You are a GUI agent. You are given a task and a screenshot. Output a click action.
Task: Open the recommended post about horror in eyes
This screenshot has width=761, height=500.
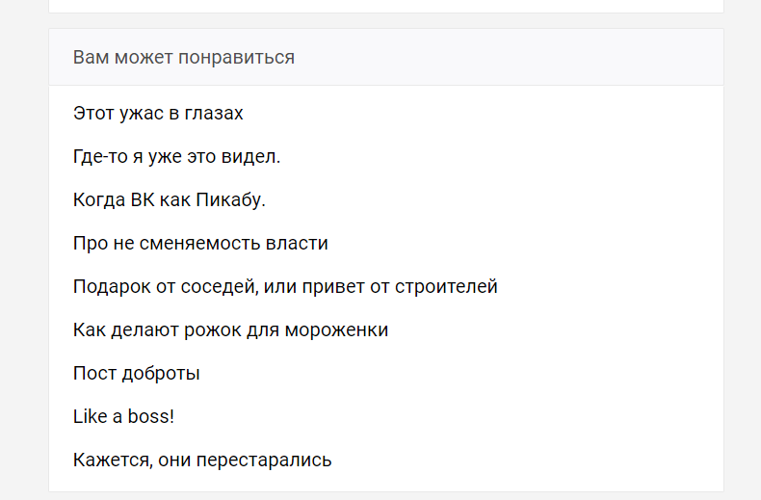point(158,114)
